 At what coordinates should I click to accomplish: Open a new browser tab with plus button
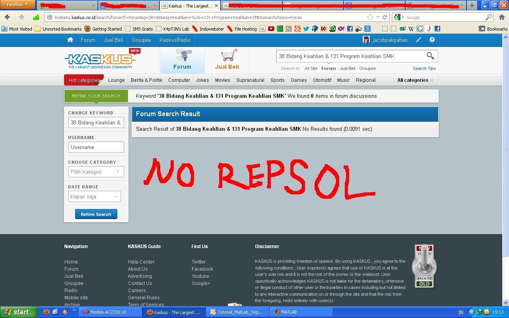coord(472,6)
